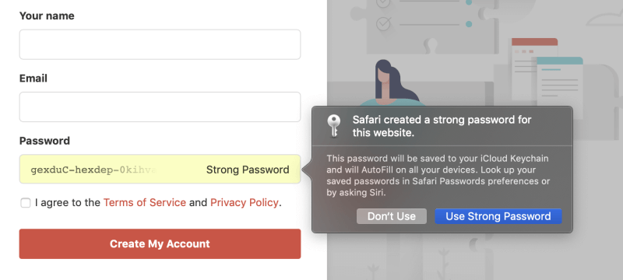Viewport: 623px width, 280px height.
Task: Click the "Your name" field label
Action: [47, 16]
